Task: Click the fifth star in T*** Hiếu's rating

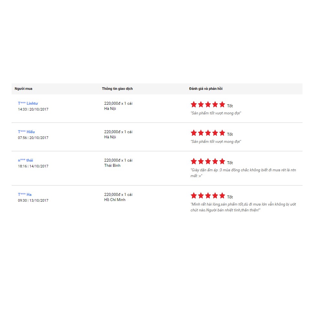Action: click(222, 133)
